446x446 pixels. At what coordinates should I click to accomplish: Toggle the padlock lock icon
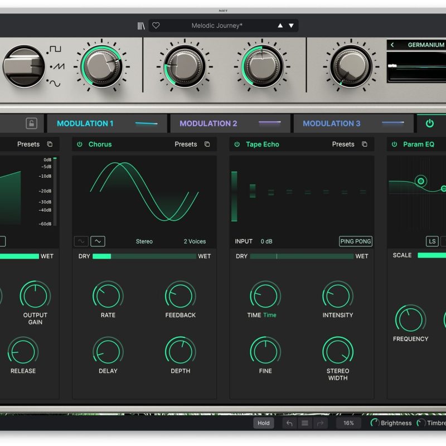click(x=32, y=123)
